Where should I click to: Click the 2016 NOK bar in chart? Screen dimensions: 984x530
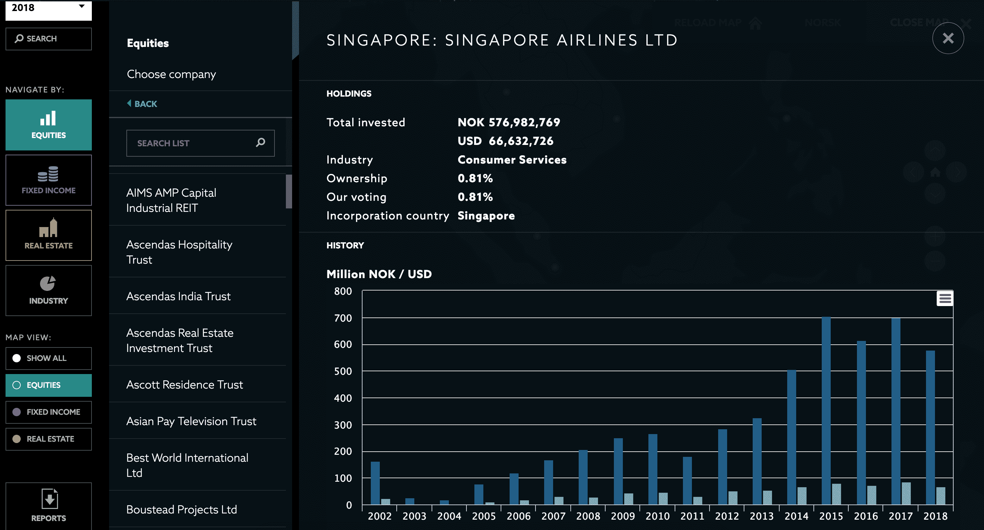point(861,423)
